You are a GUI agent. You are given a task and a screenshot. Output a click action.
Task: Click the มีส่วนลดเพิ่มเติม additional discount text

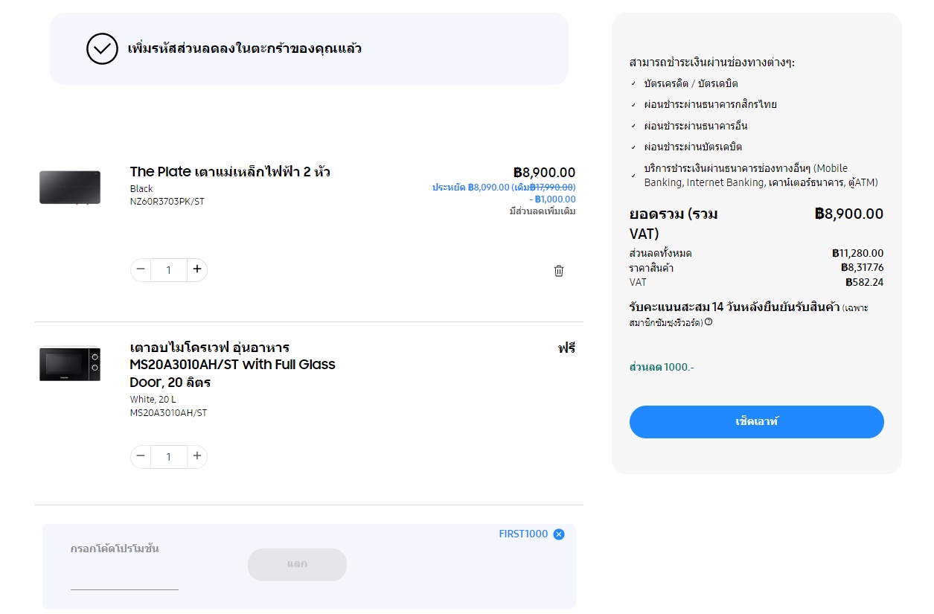click(542, 211)
